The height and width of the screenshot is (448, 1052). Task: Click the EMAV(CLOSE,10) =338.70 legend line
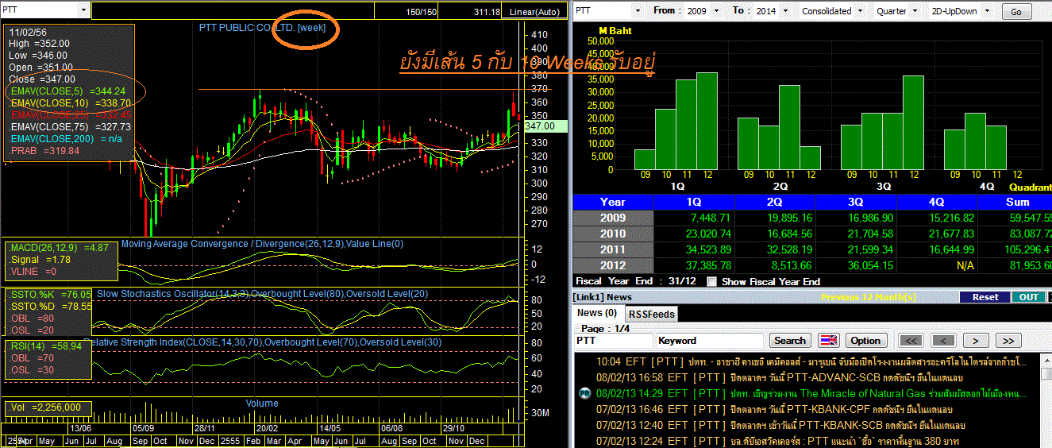[x=71, y=103]
